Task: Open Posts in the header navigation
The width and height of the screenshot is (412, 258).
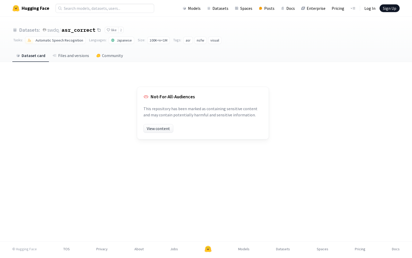Action: (x=267, y=8)
